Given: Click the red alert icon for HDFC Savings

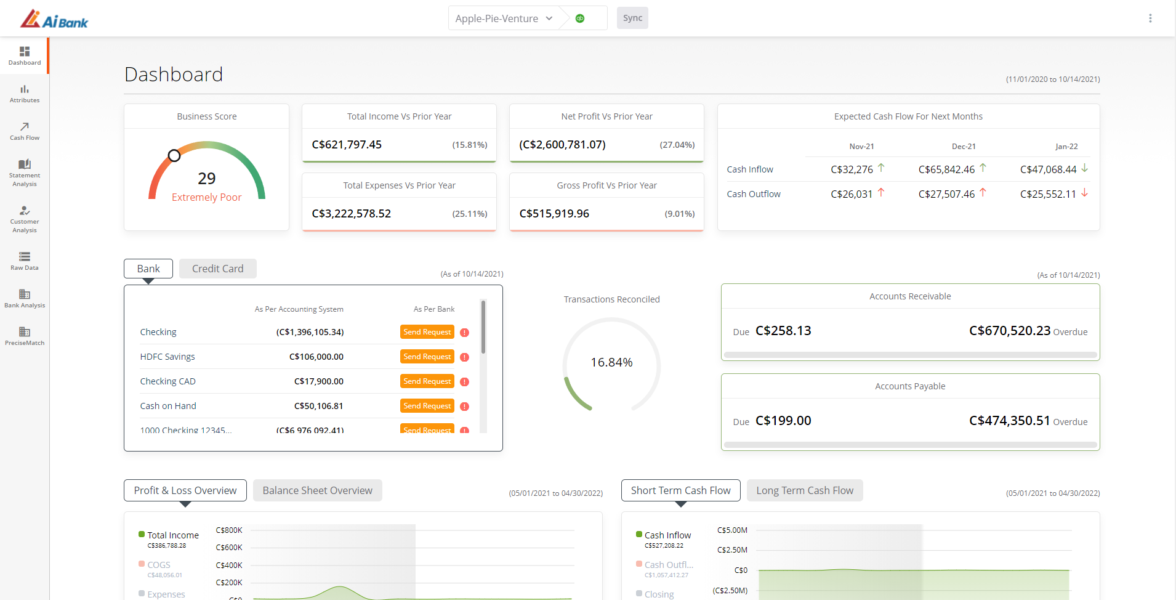Looking at the screenshot, I should pyautogui.click(x=465, y=357).
